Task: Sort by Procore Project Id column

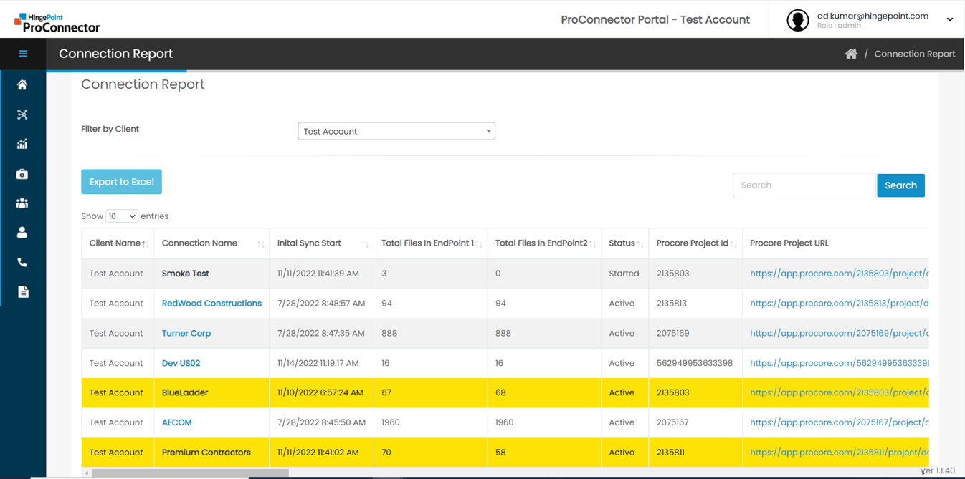Action: pyautogui.click(x=695, y=243)
